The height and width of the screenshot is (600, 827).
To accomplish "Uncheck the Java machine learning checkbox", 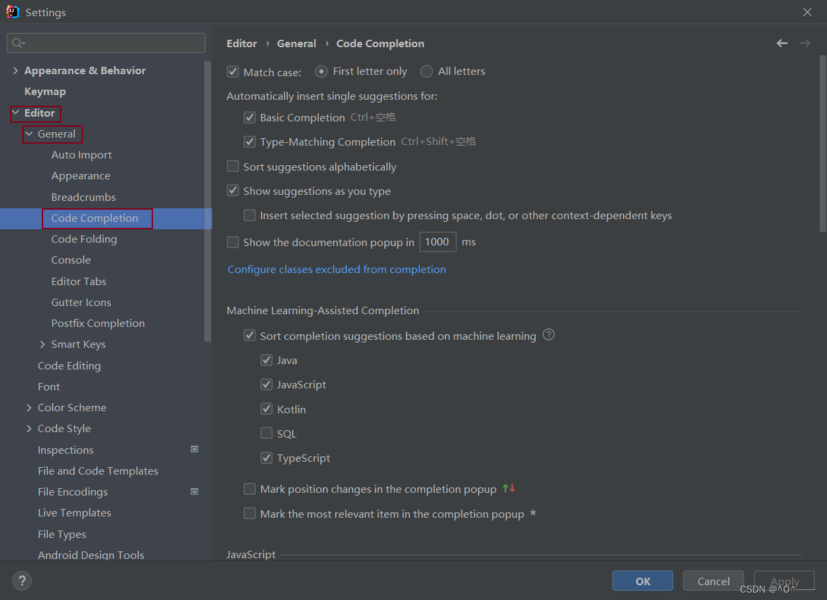I will click(x=267, y=360).
